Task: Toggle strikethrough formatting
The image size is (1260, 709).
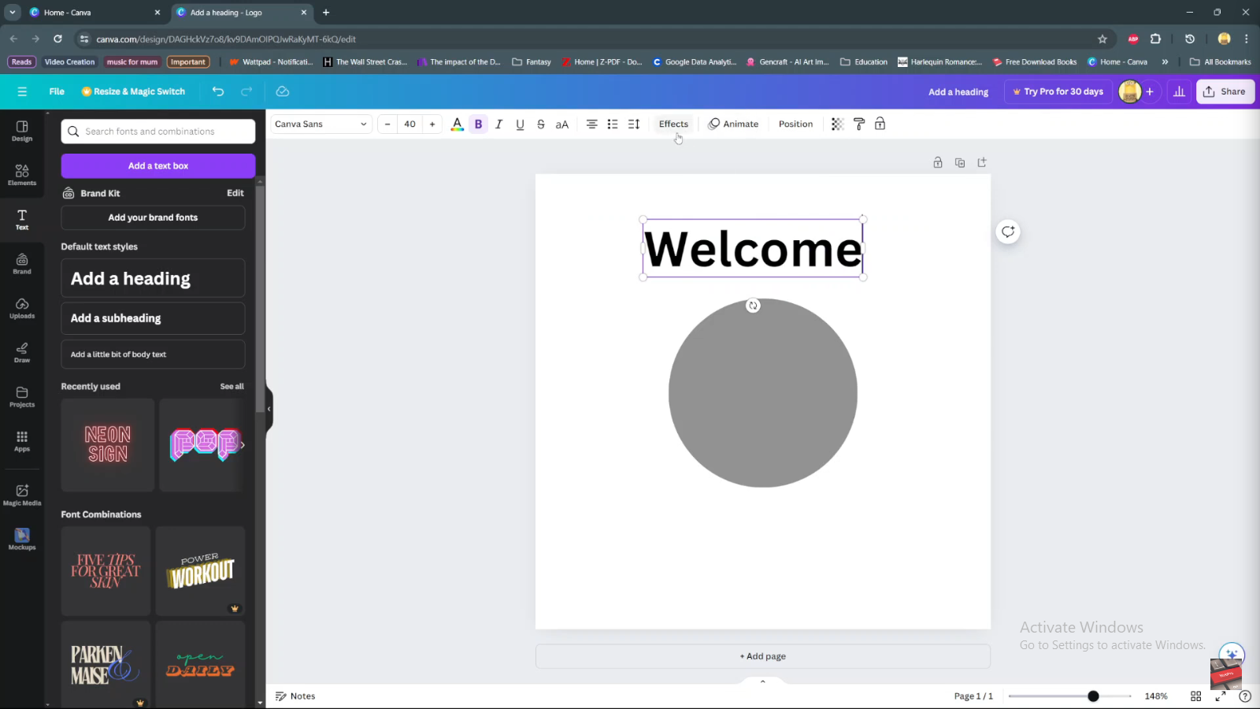Action: [x=540, y=124]
